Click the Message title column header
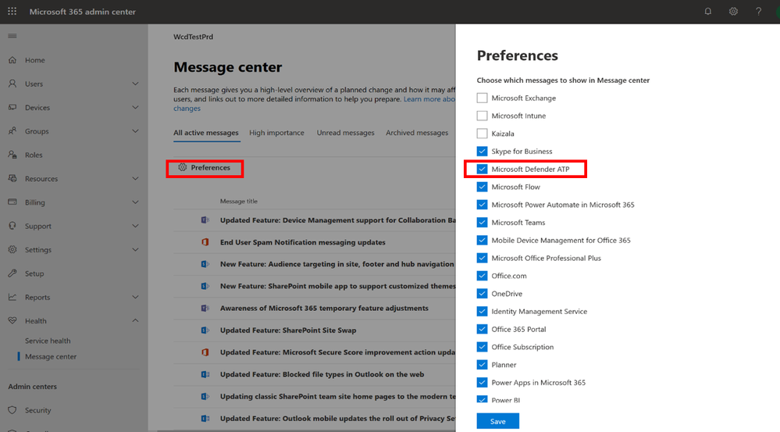Viewport: 780px width, 432px height. [x=239, y=201]
